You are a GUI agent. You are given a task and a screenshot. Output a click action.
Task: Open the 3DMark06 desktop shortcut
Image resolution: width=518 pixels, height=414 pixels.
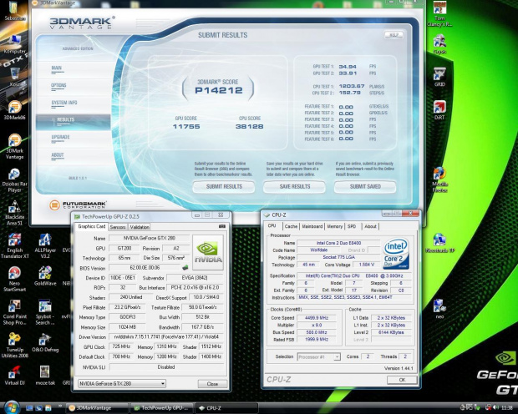click(14, 110)
